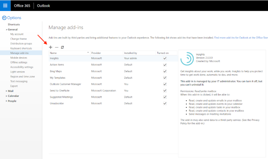The height and width of the screenshot is (159, 268).
Task: Uncheck the My Templates add-in
Action: (165, 78)
